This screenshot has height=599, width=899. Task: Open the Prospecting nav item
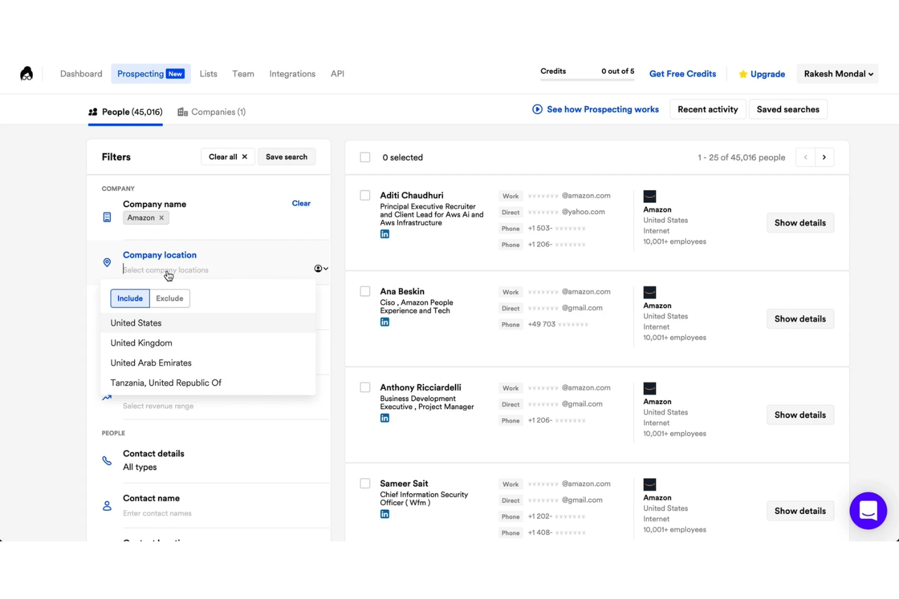(151, 73)
